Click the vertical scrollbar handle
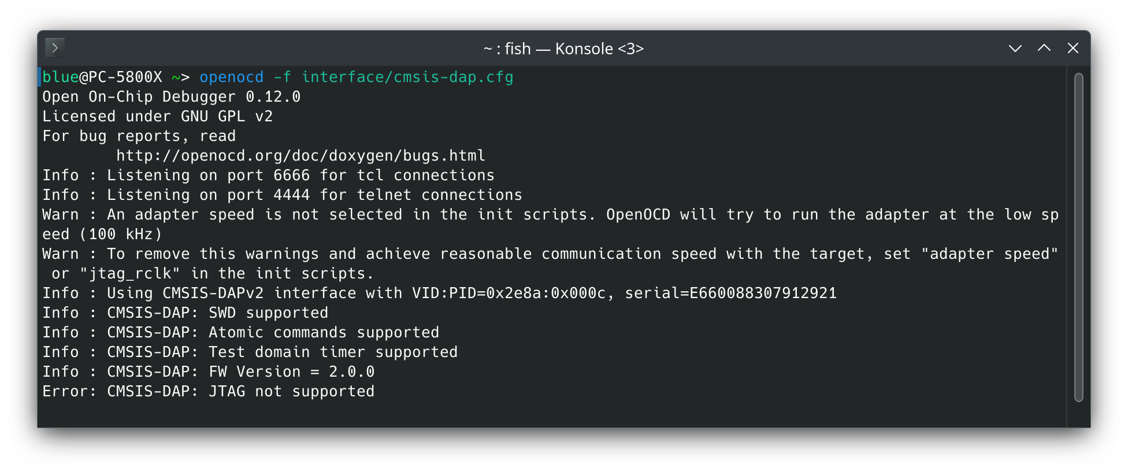The height and width of the screenshot is (472, 1128). point(1078,237)
